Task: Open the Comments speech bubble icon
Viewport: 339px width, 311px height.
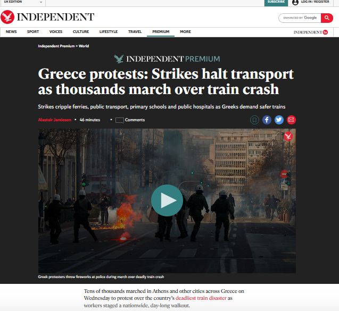Action: point(120,120)
